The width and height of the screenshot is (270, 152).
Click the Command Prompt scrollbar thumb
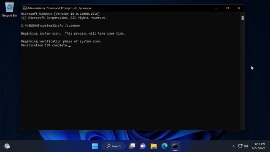click(x=243, y=18)
